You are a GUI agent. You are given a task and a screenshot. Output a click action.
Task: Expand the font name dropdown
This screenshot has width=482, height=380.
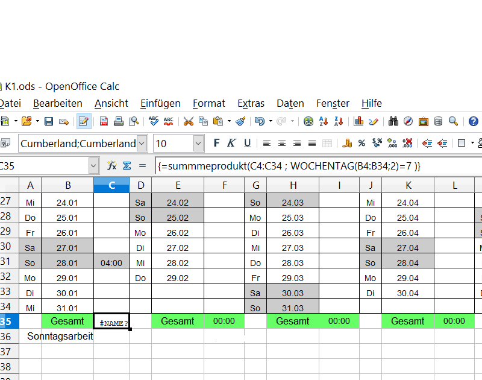[142, 144]
